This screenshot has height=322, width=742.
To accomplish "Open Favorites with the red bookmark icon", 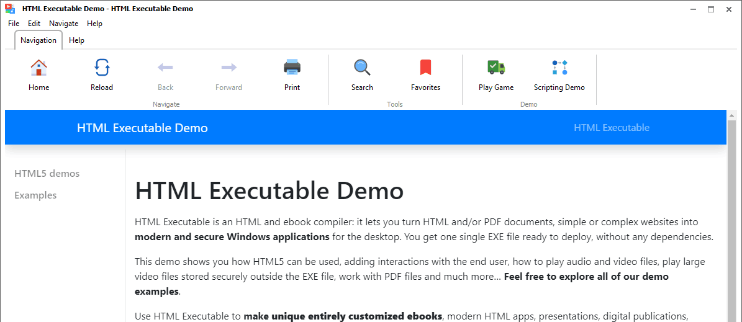I will pos(425,68).
